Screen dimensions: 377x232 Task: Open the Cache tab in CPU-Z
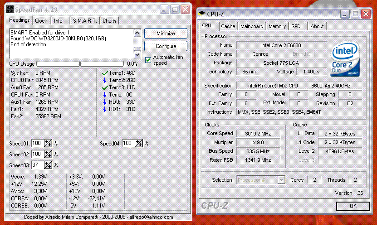coord(228,26)
